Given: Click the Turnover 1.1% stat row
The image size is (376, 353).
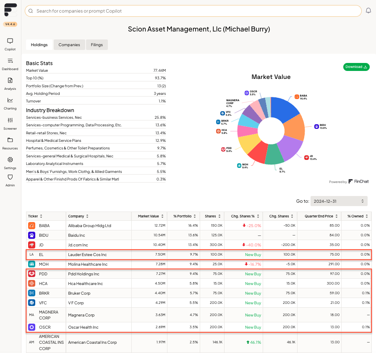Looking at the screenshot, I should 96,101.
